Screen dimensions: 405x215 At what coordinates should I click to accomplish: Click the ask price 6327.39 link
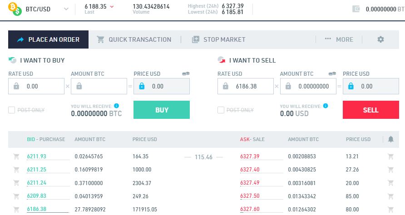[x=250, y=156]
